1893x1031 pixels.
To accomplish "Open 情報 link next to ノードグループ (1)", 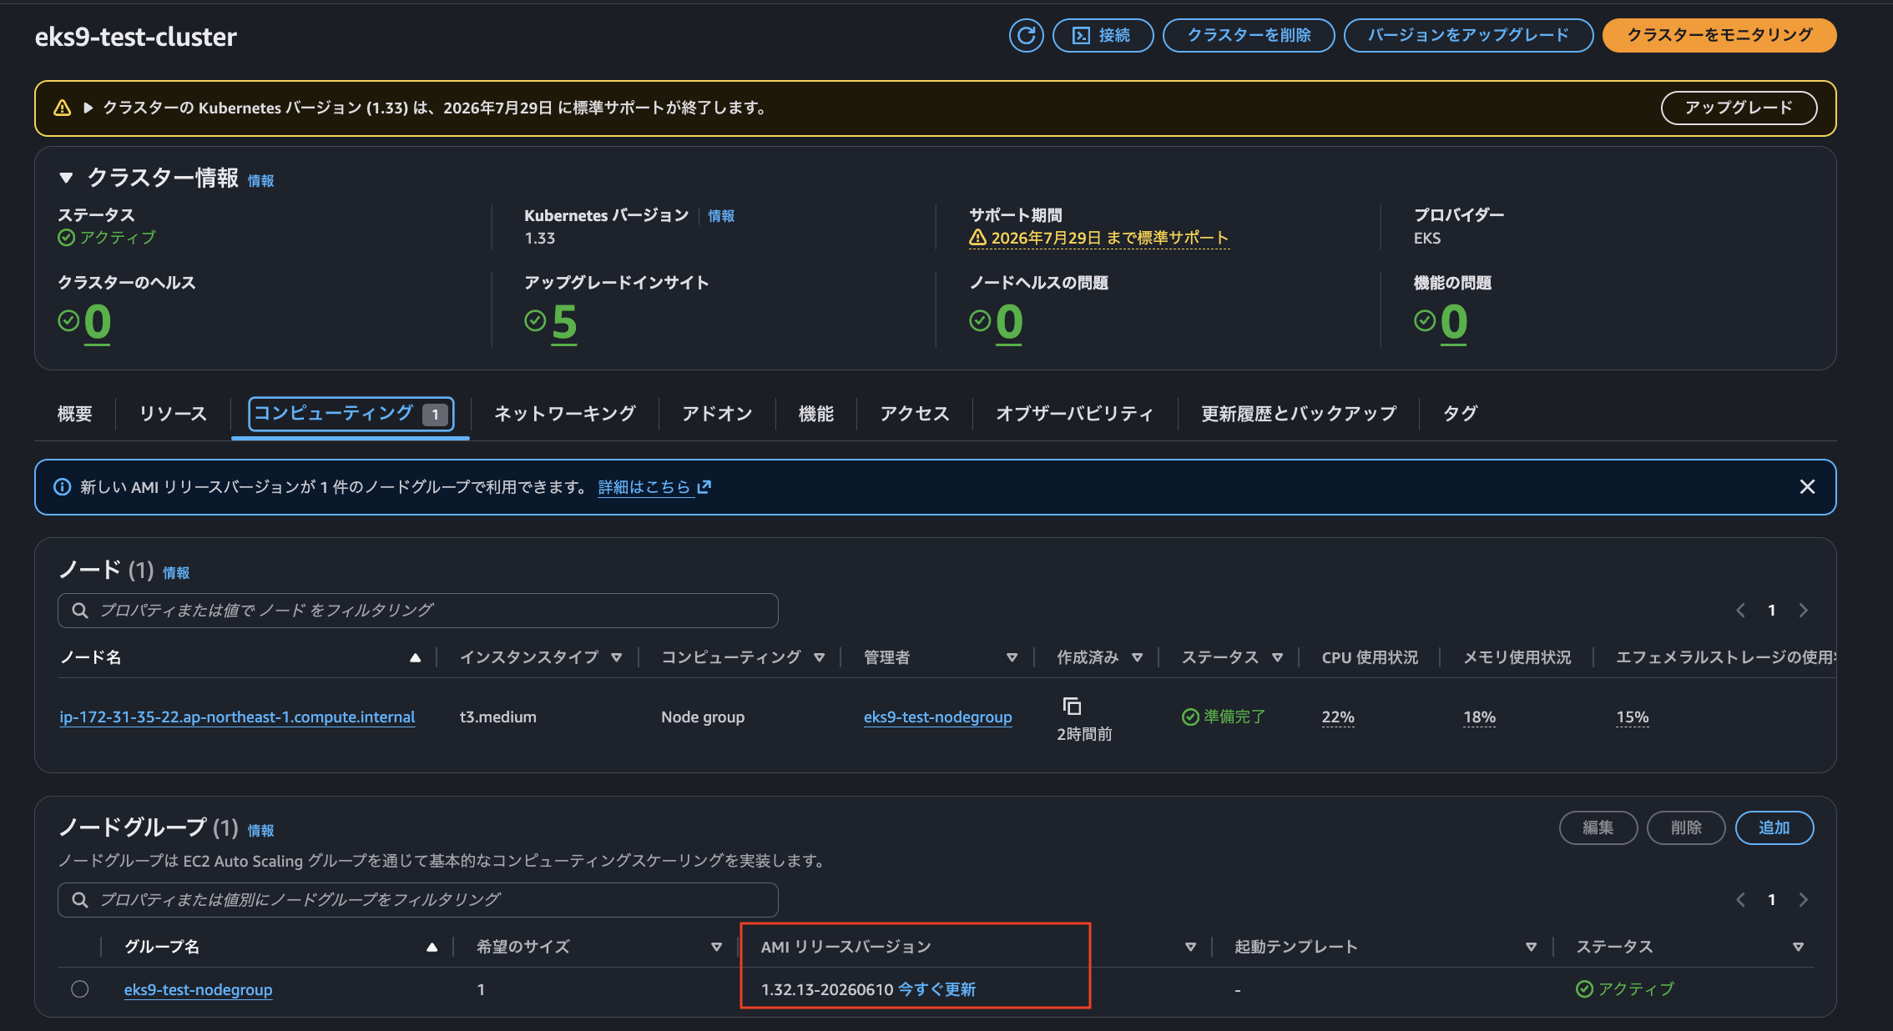I will click(260, 831).
